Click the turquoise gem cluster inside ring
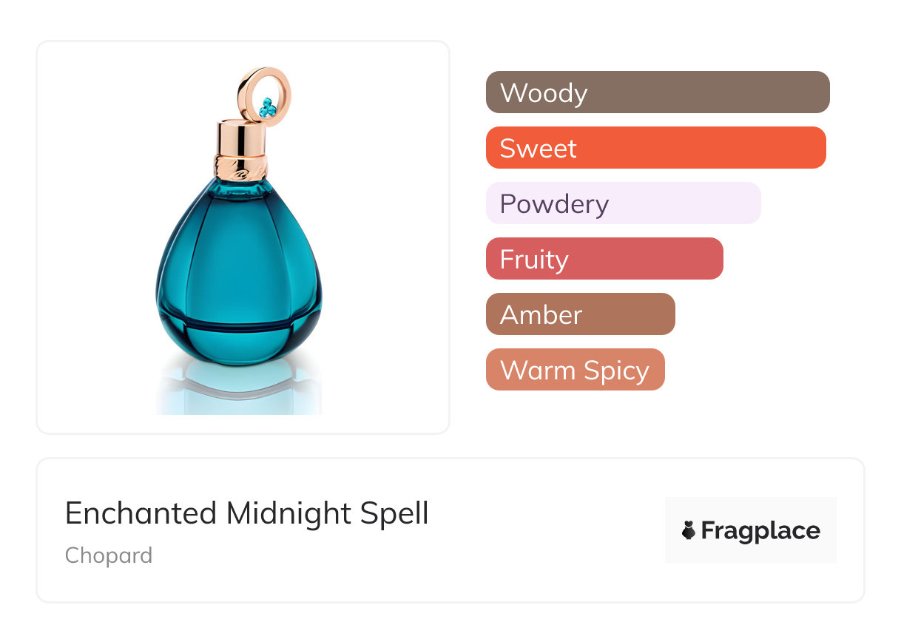This screenshot has height=639, width=901. pos(268,109)
